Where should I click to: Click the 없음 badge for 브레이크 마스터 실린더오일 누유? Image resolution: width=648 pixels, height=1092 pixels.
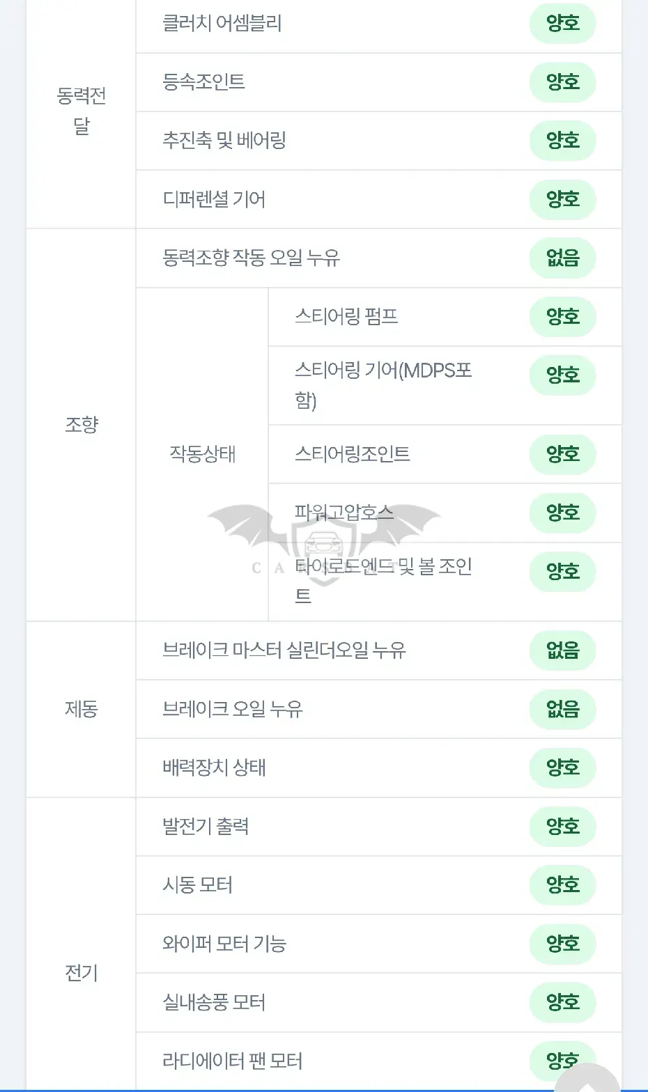click(563, 650)
